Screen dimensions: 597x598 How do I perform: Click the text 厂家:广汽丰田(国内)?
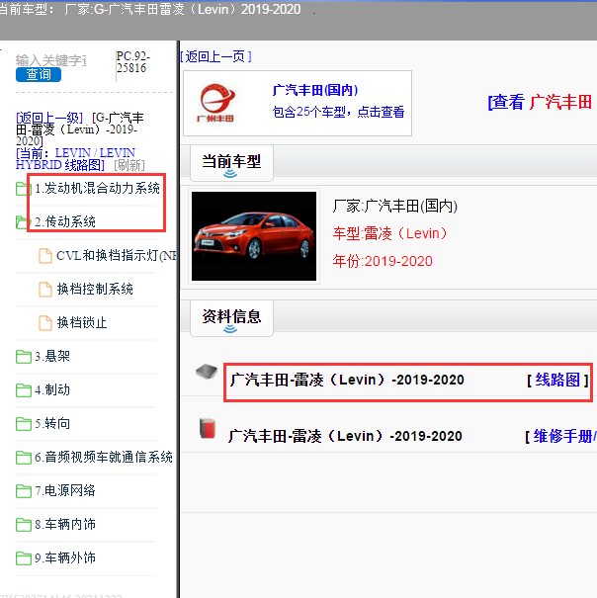pyautogui.click(x=394, y=207)
